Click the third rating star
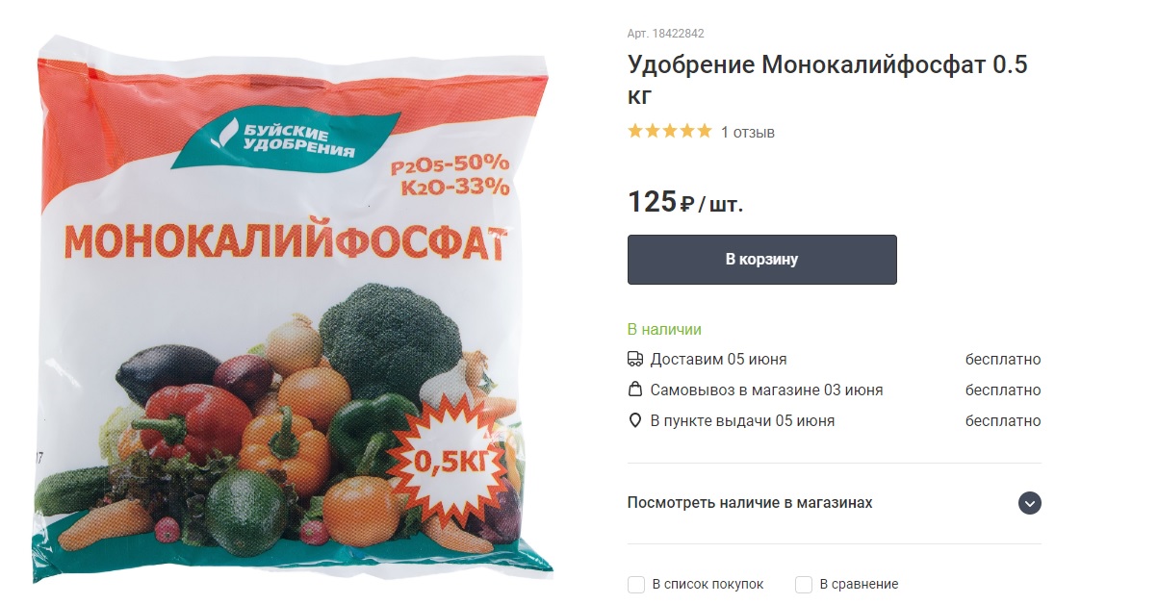The image size is (1158, 604). point(670,131)
